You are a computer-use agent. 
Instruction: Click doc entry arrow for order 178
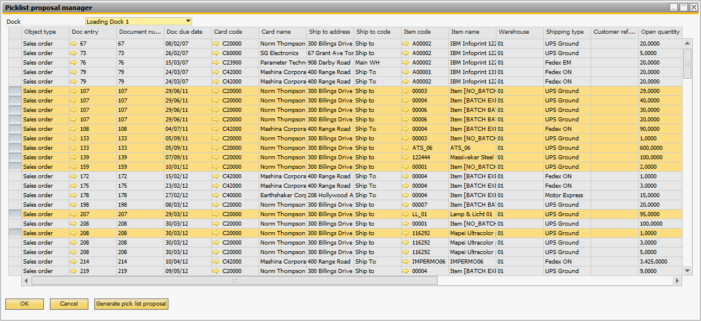point(74,195)
